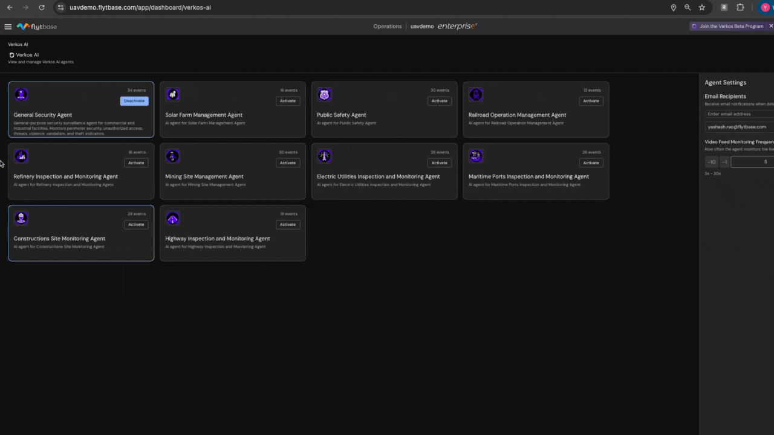Activate the Refinery Inspection and Monitoring Agent

point(136,163)
